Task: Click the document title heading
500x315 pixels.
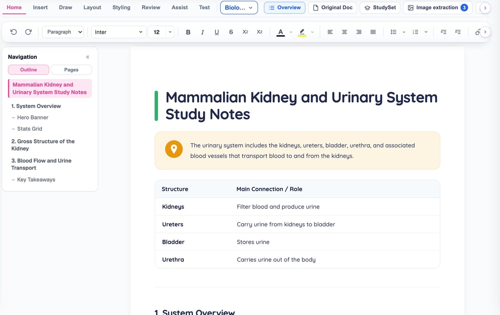Action: point(302,106)
